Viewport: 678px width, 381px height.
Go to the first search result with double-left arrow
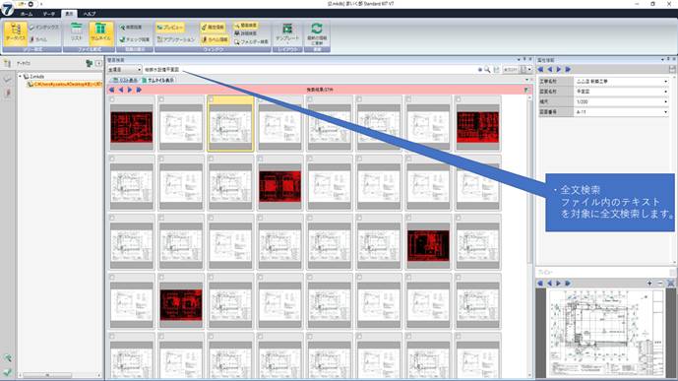point(111,90)
